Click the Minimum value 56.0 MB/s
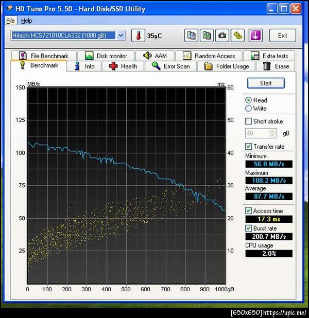This screenshot has width=309, height=318. click(x=269, y=164)
